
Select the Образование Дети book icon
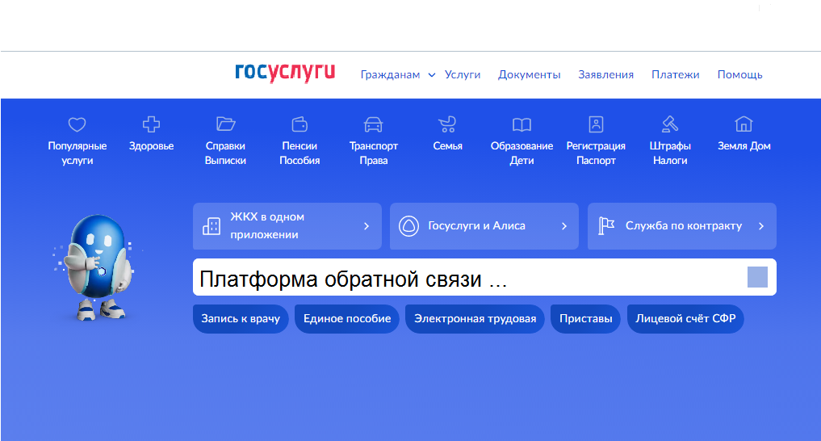tap(522, 124)
